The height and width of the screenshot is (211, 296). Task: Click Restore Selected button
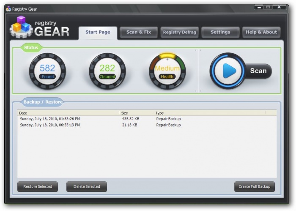(38, 186)
